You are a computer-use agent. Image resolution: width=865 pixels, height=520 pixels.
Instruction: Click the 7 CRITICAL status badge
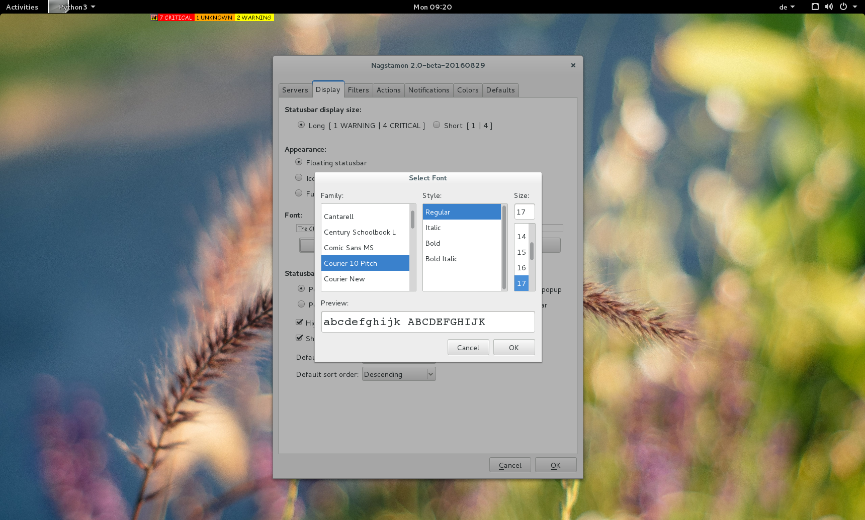tap(176, 18)
